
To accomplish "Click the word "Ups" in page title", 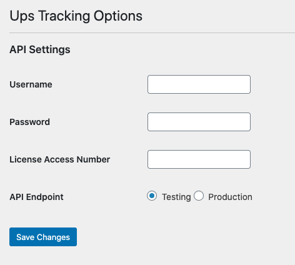I will coord(22,16).
